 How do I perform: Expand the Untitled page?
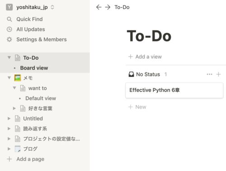9,119
